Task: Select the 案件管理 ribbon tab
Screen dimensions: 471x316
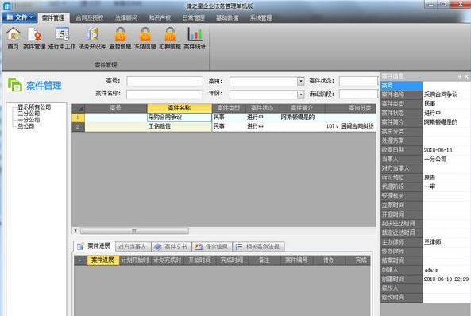Action: click(x=53, y=18)
